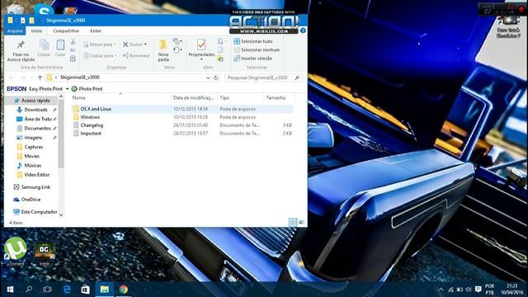This screenshot has height=297, width=528.
Task: Open Explorer help question mark
Action: (303, 31)
